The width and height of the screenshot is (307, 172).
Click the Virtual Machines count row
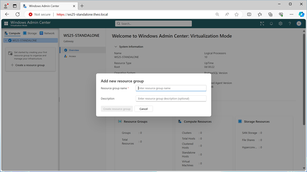pyautogui.click(x=192, y=164)
